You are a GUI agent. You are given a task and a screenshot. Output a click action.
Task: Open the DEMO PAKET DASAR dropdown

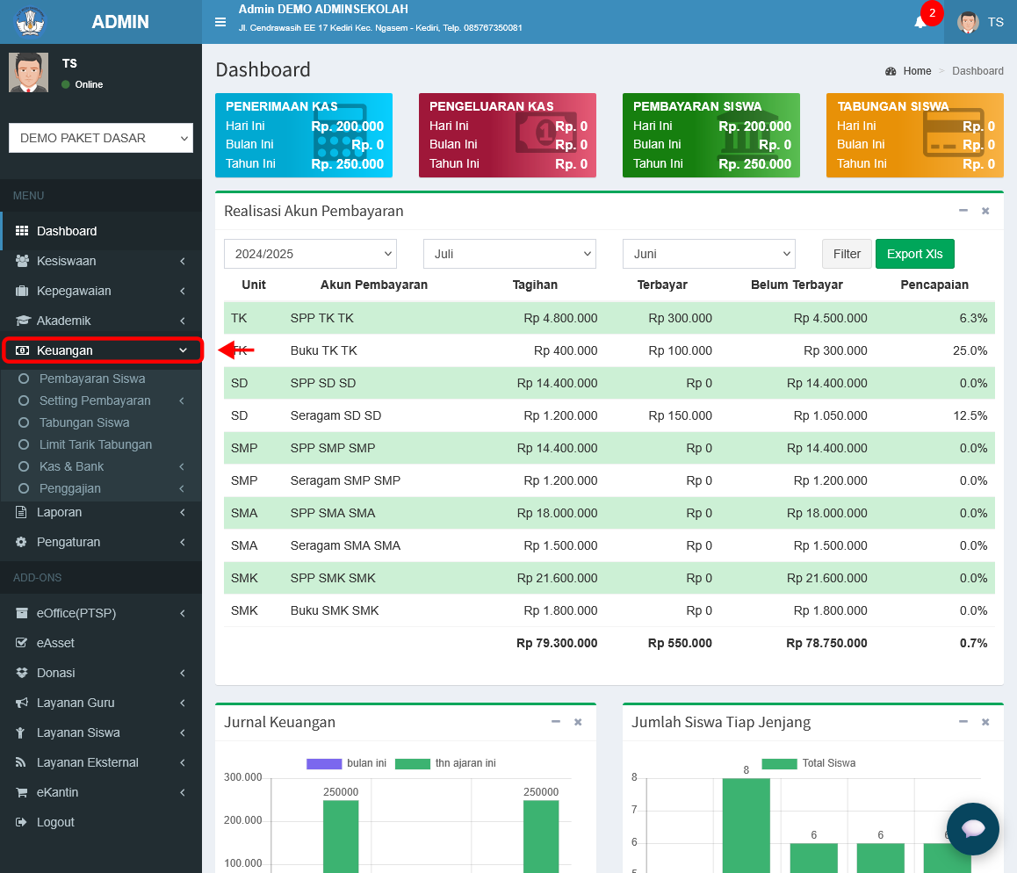(x=101, y=138)
